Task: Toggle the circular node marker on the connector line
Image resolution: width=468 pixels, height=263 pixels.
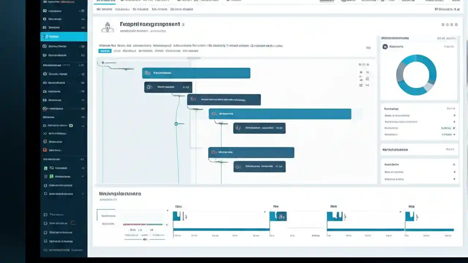Action: coord(176,123)
